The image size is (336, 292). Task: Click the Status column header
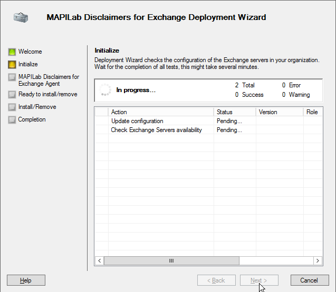235,112
